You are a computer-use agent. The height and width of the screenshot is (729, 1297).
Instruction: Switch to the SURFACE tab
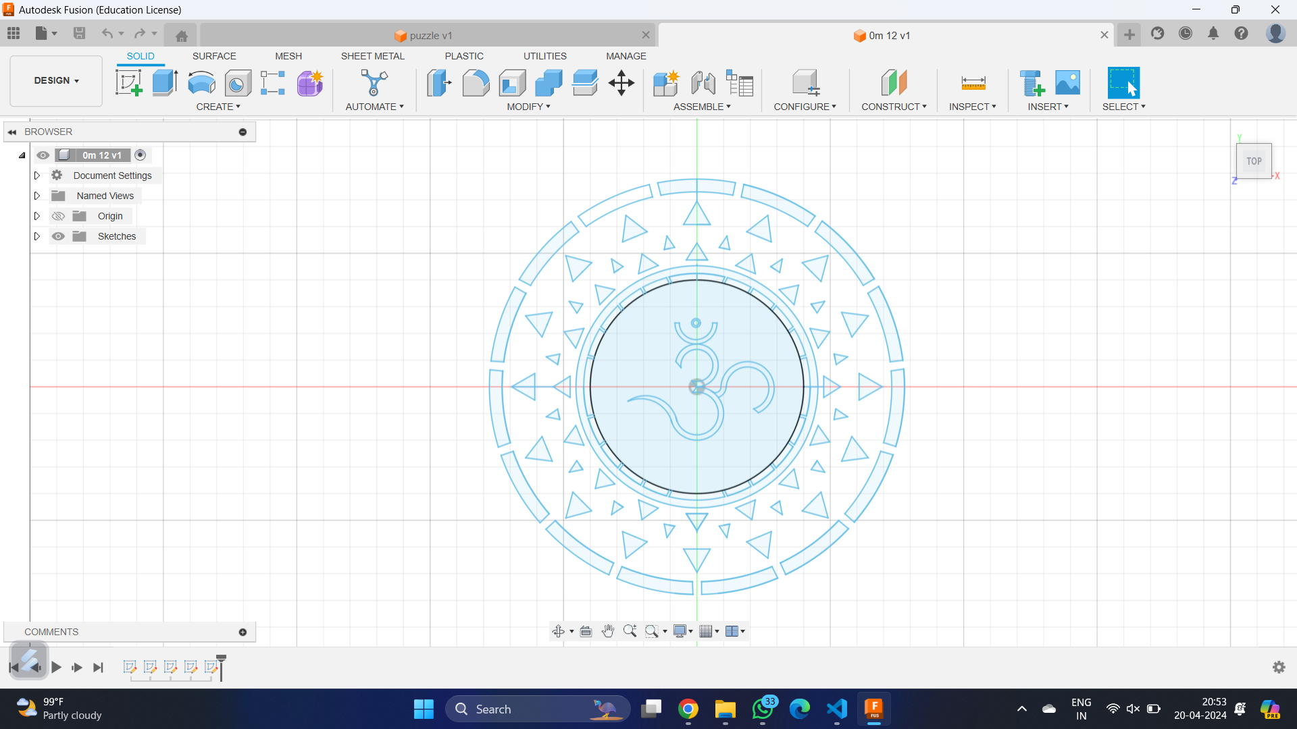click(214, 56)
